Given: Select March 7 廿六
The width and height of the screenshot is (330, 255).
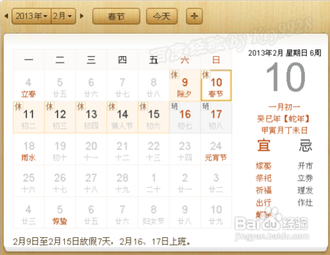Looking at the screenshot, I should (x=122, y=213).
